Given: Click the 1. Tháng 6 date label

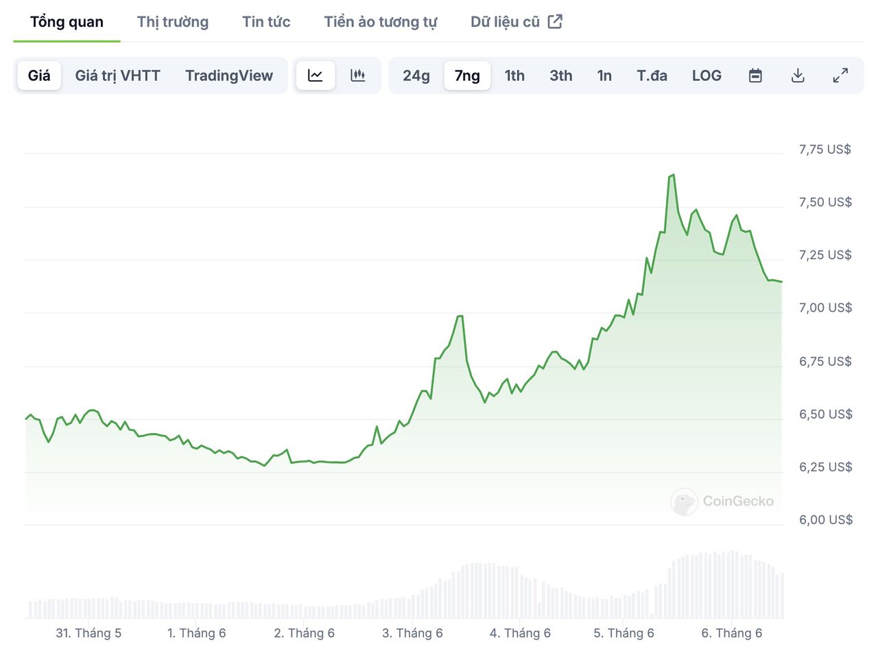Looking at the screenshot, I should coord(196,633).
